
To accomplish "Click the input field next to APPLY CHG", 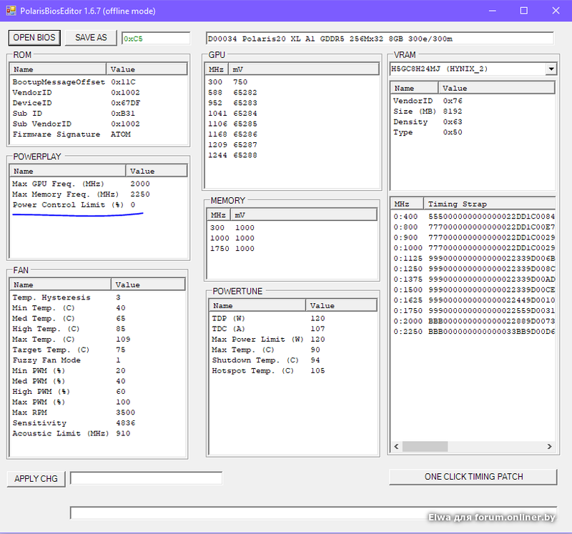I will 146,478.
